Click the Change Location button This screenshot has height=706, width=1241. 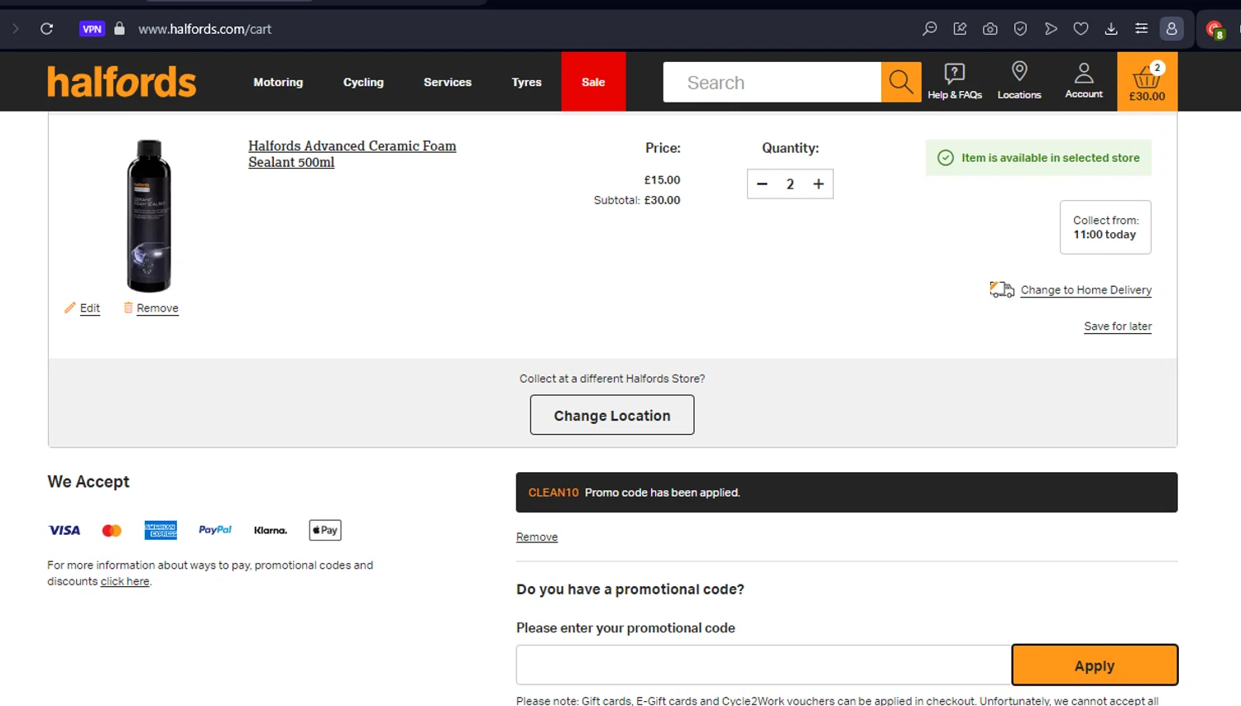coord(612,415)
